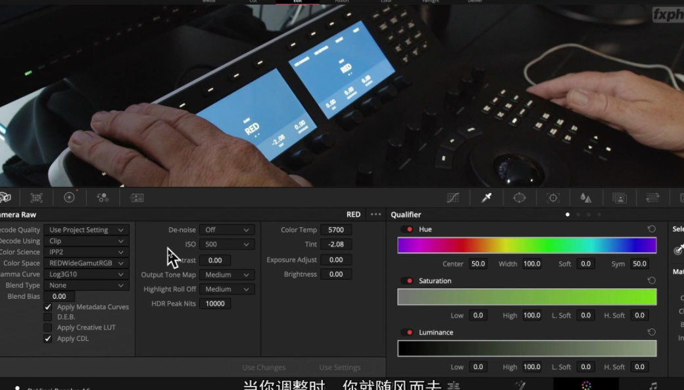This screenshot has width=684, height=390.
Task: Switch to the Fairlight music-note page icon
Action: 652,385
